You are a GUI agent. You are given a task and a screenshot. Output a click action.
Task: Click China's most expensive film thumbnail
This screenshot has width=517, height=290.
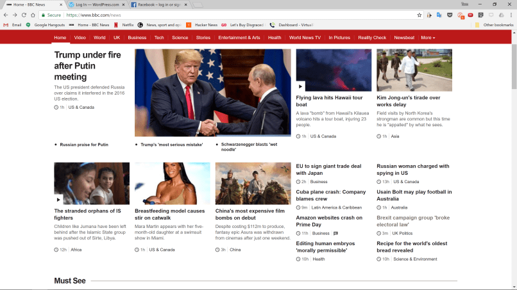click(x=253, y=183)
